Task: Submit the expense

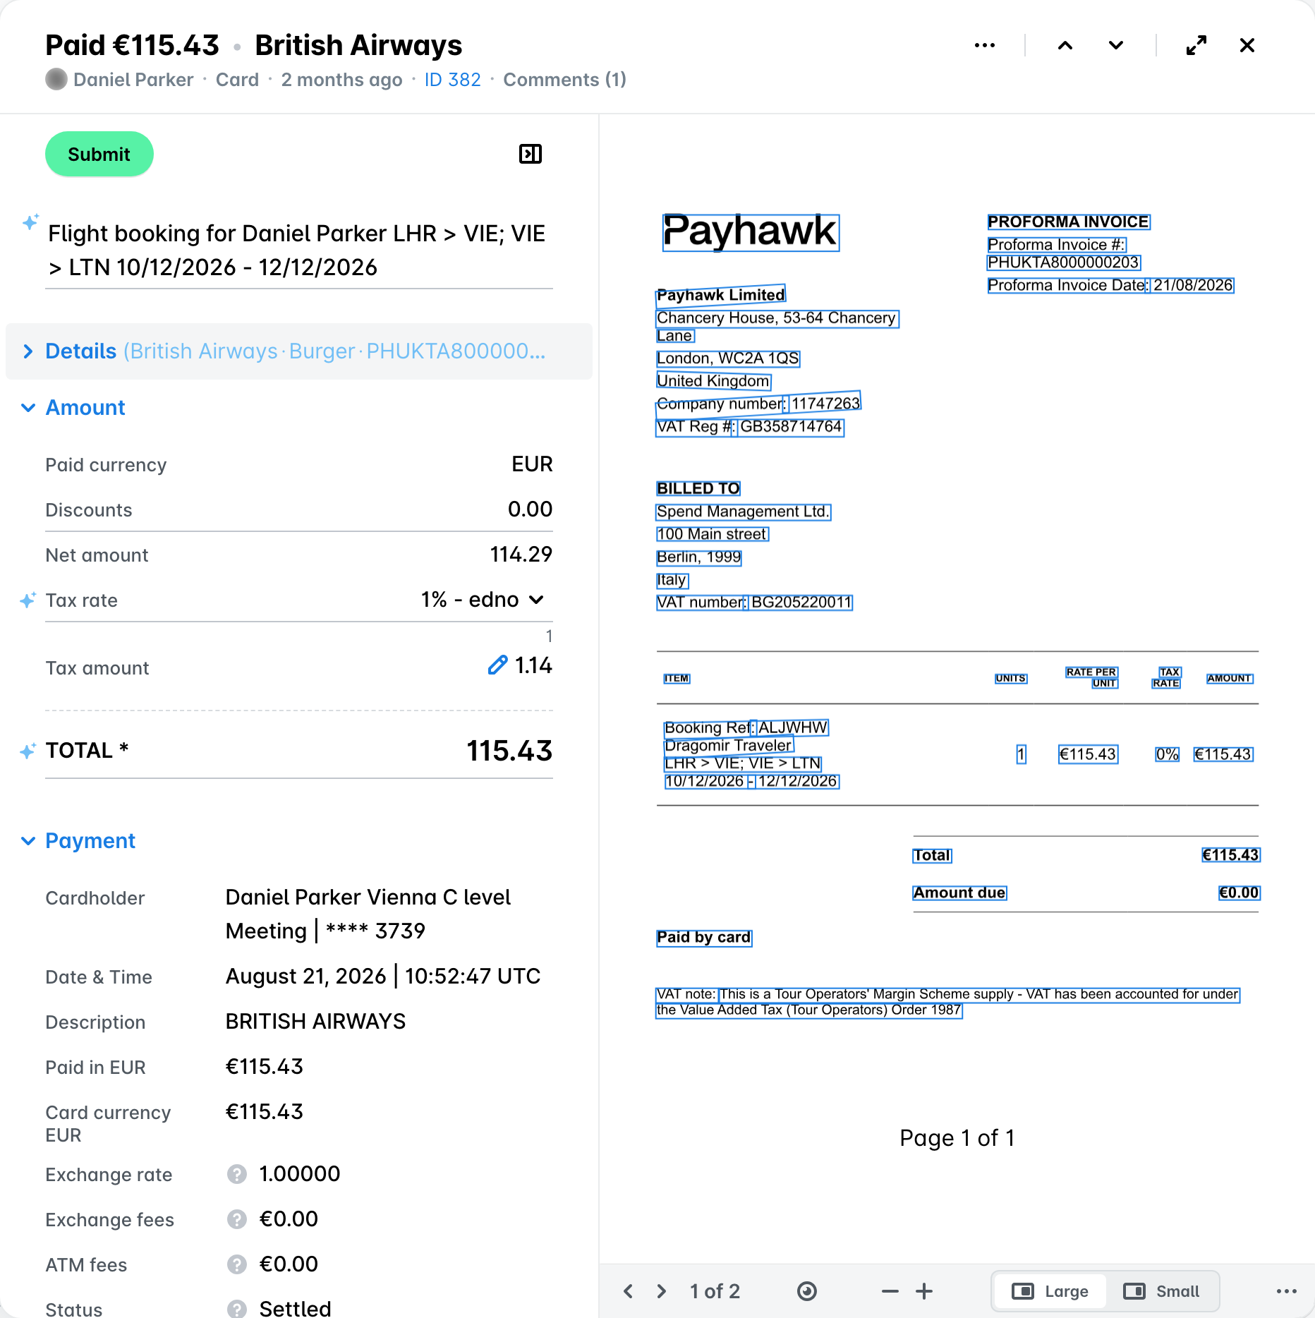Action: tap(99, 154)
